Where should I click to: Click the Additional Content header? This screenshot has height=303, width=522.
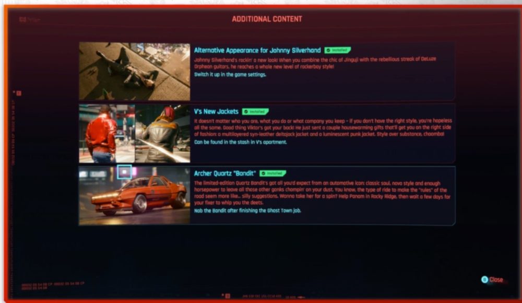click(267, 19)
